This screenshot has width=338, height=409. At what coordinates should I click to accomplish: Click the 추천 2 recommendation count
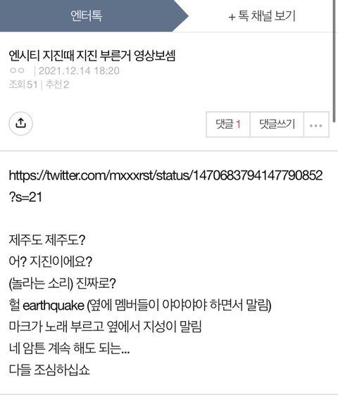[x=57, y=84]
